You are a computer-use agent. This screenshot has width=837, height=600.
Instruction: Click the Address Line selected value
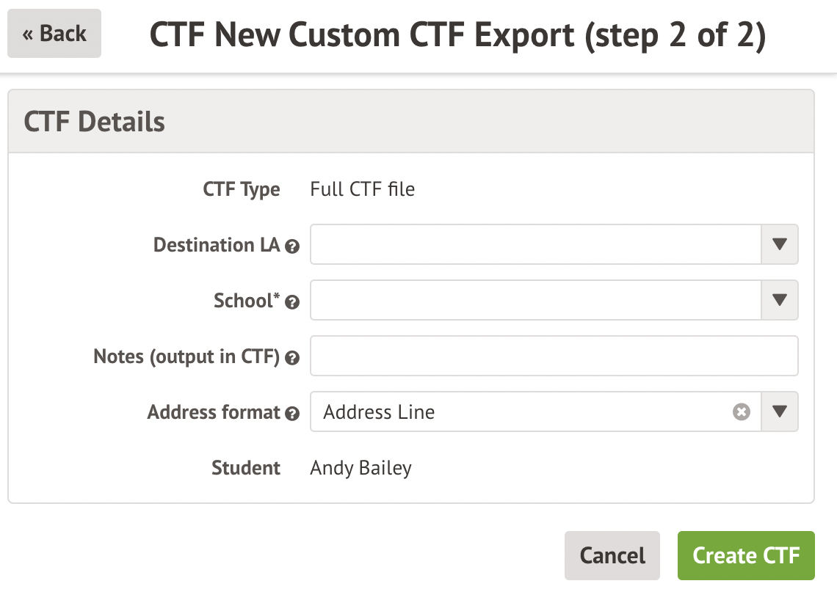point(379,412)
